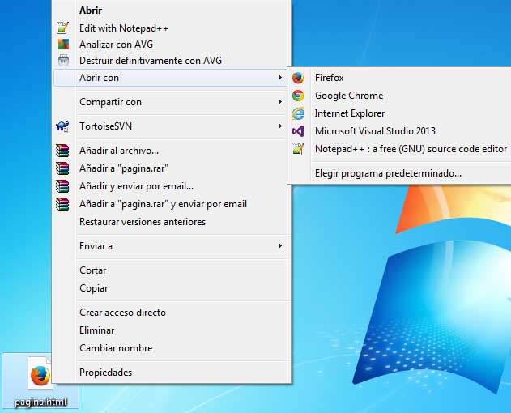Choose Añadir a "pagina.rar"
511x413 pixels.
172,168
